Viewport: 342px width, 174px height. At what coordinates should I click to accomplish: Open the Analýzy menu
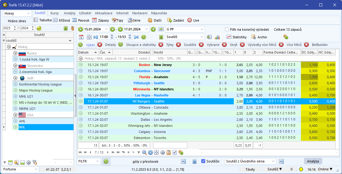point(70,13)
